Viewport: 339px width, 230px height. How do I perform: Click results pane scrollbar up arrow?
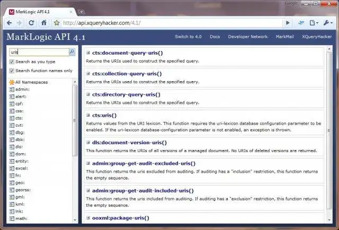click(x=329, y=49)
